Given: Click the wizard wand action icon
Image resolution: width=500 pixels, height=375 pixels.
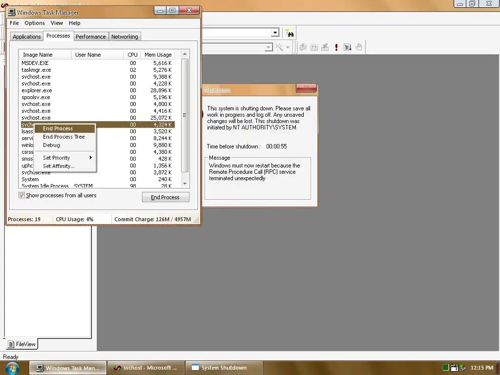Looking at the screenshot, I should click(279, 47).
